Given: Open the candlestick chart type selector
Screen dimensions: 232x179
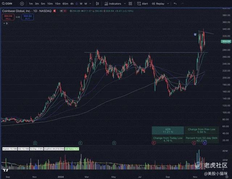Looking at the screenshot, I should 98,4.
